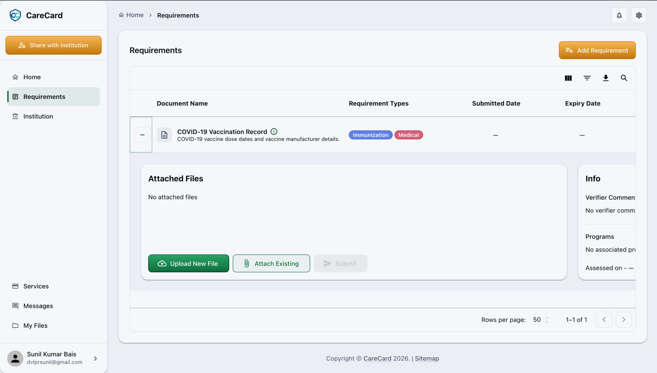Go to the next page of results

(x=624, y=320)
